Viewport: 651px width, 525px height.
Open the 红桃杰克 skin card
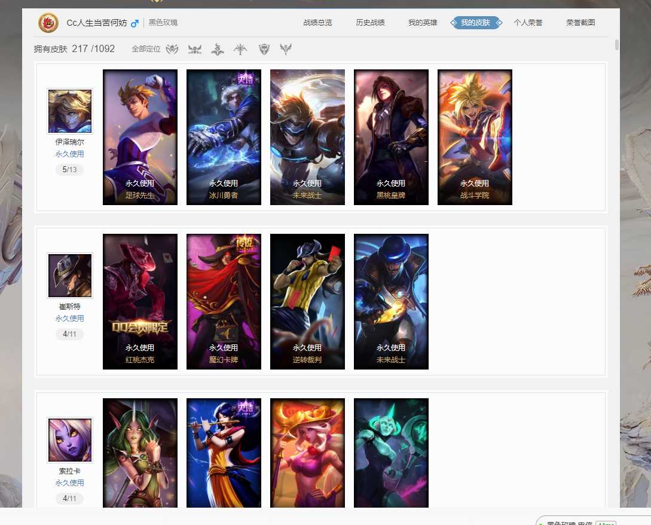pyautogui.click(x=140, y=301)
